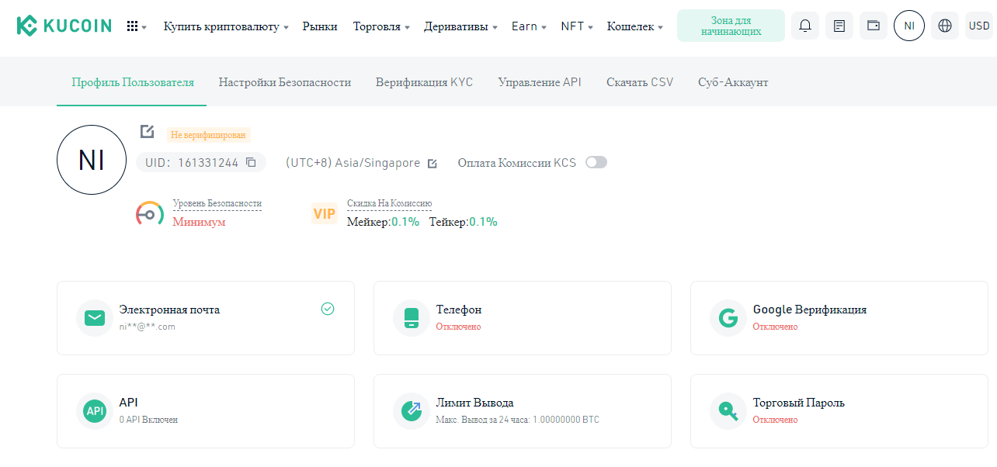Click the notification bell icon
The height and width of the screenshot is (467, 997).
point(805,26)
